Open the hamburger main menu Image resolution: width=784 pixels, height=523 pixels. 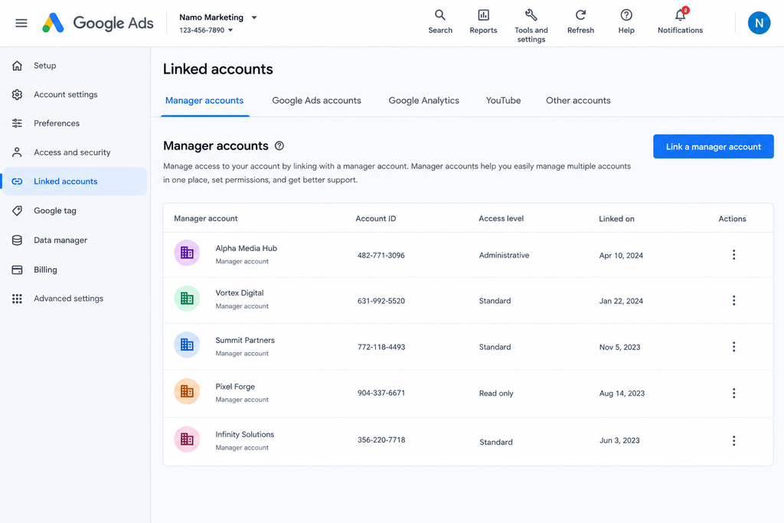pyautogui.click(x=21, y=23)
